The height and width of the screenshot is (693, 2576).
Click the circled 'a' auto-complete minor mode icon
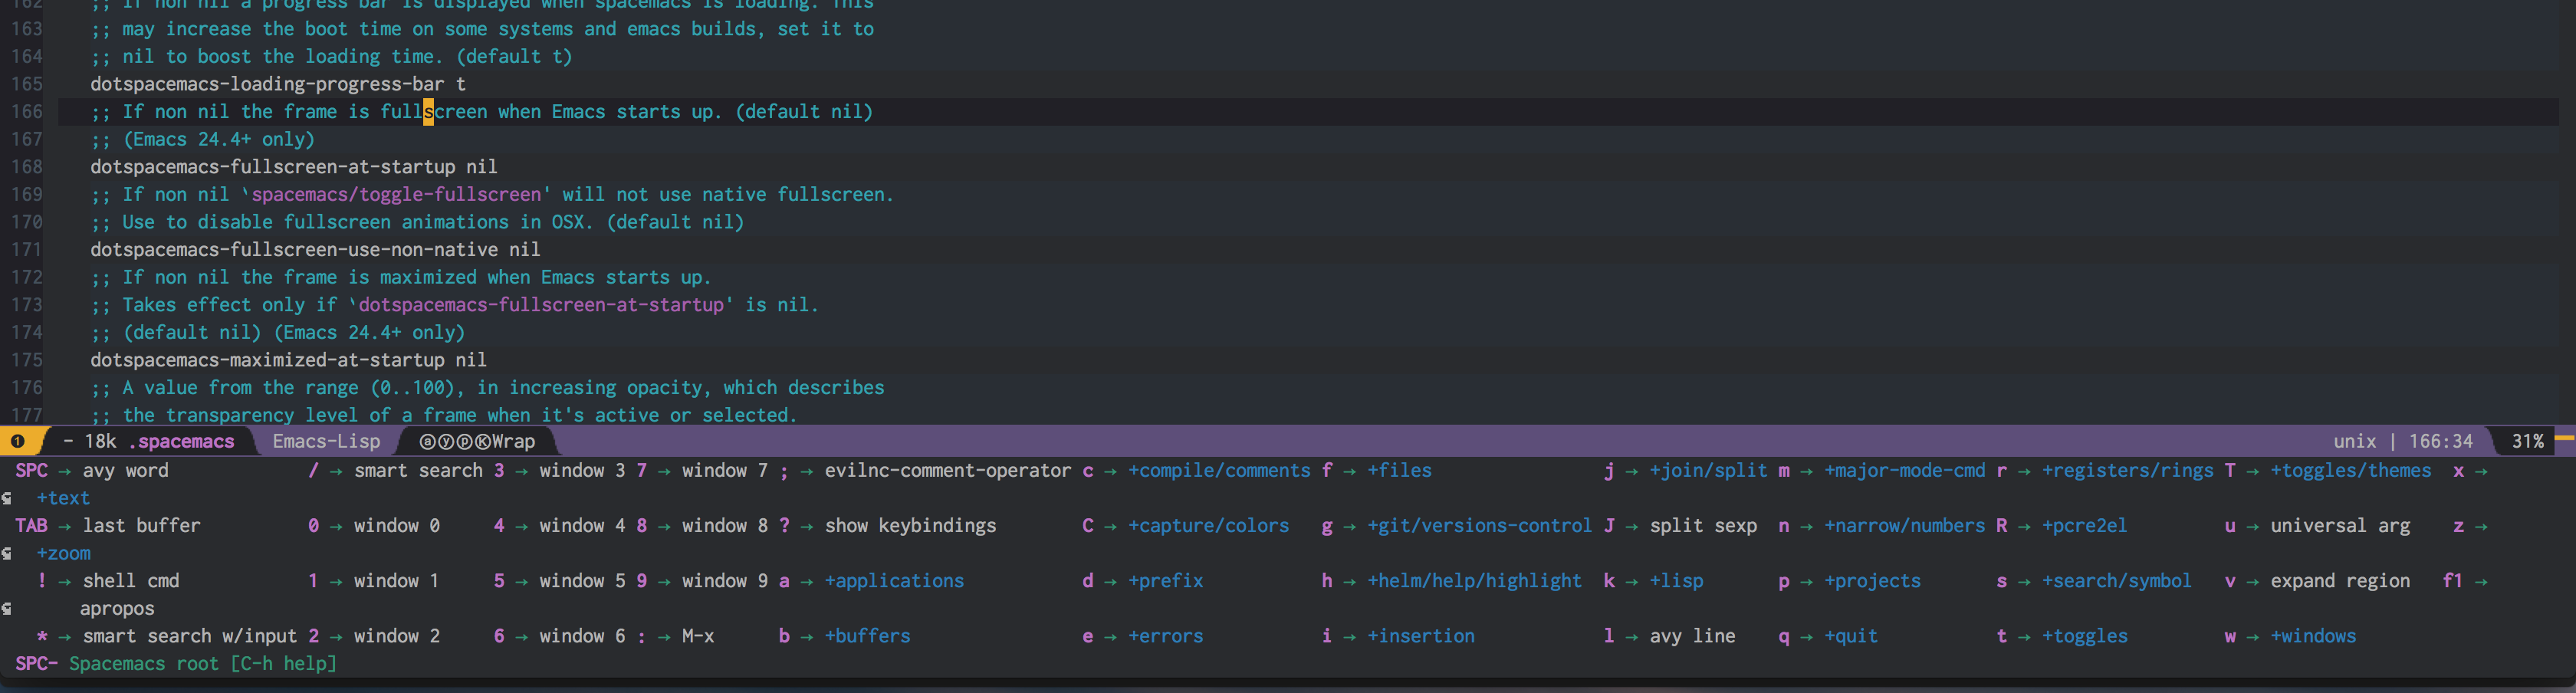click(x=428, y=441)
